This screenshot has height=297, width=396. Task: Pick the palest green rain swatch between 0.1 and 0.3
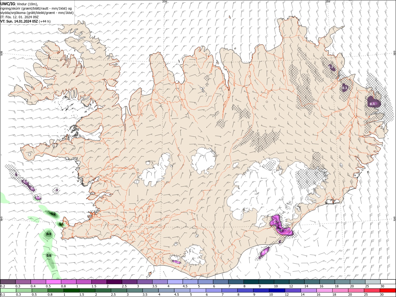(x=8, y=291)
